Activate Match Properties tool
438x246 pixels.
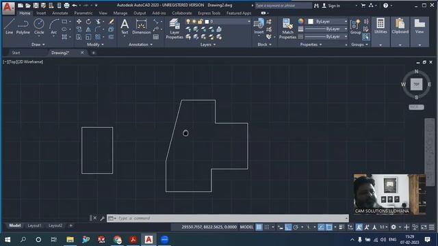(x=287, y=29)
